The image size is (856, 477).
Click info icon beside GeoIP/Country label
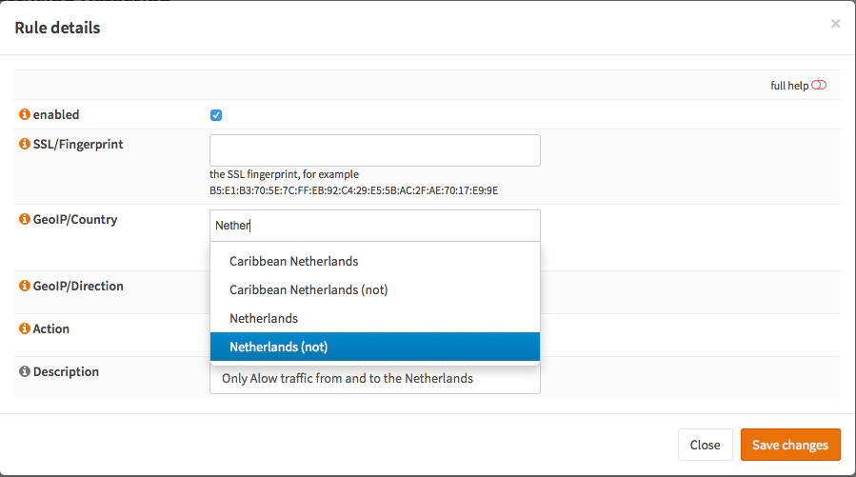25,220
